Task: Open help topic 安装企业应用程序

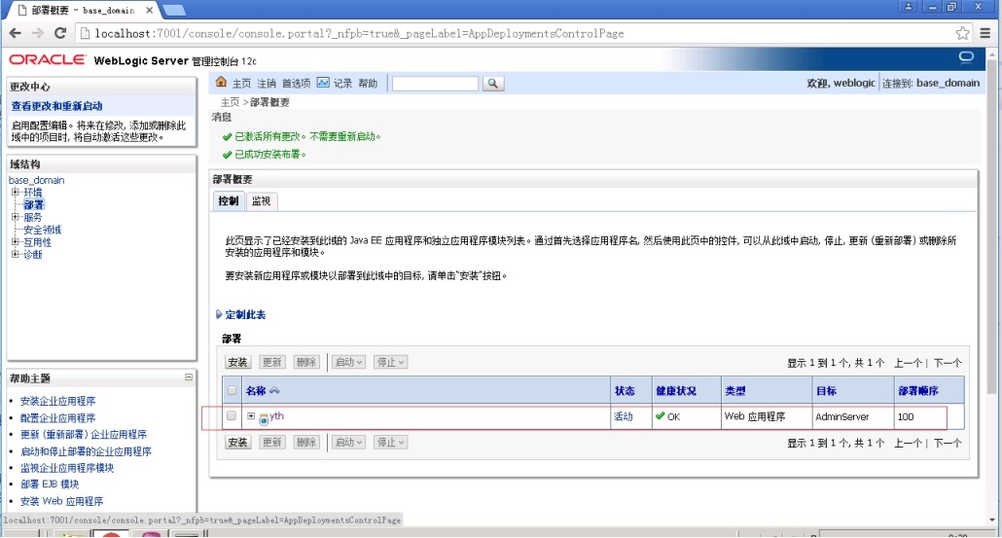Action: coord(58,401)
